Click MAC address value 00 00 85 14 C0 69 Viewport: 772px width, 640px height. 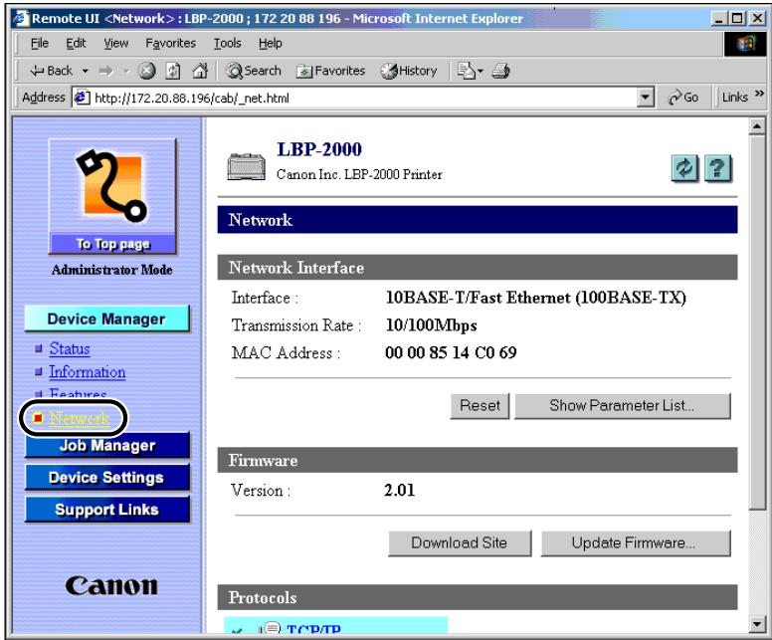pos(451,352)
